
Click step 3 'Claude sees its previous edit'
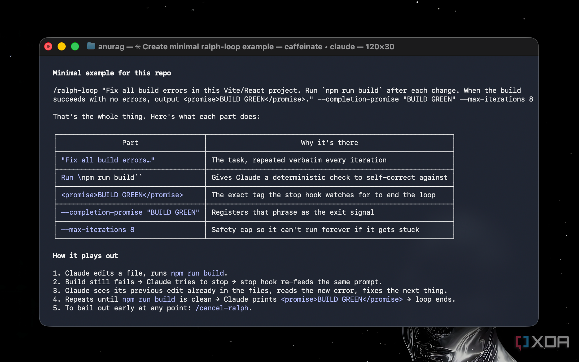[250, 291]
